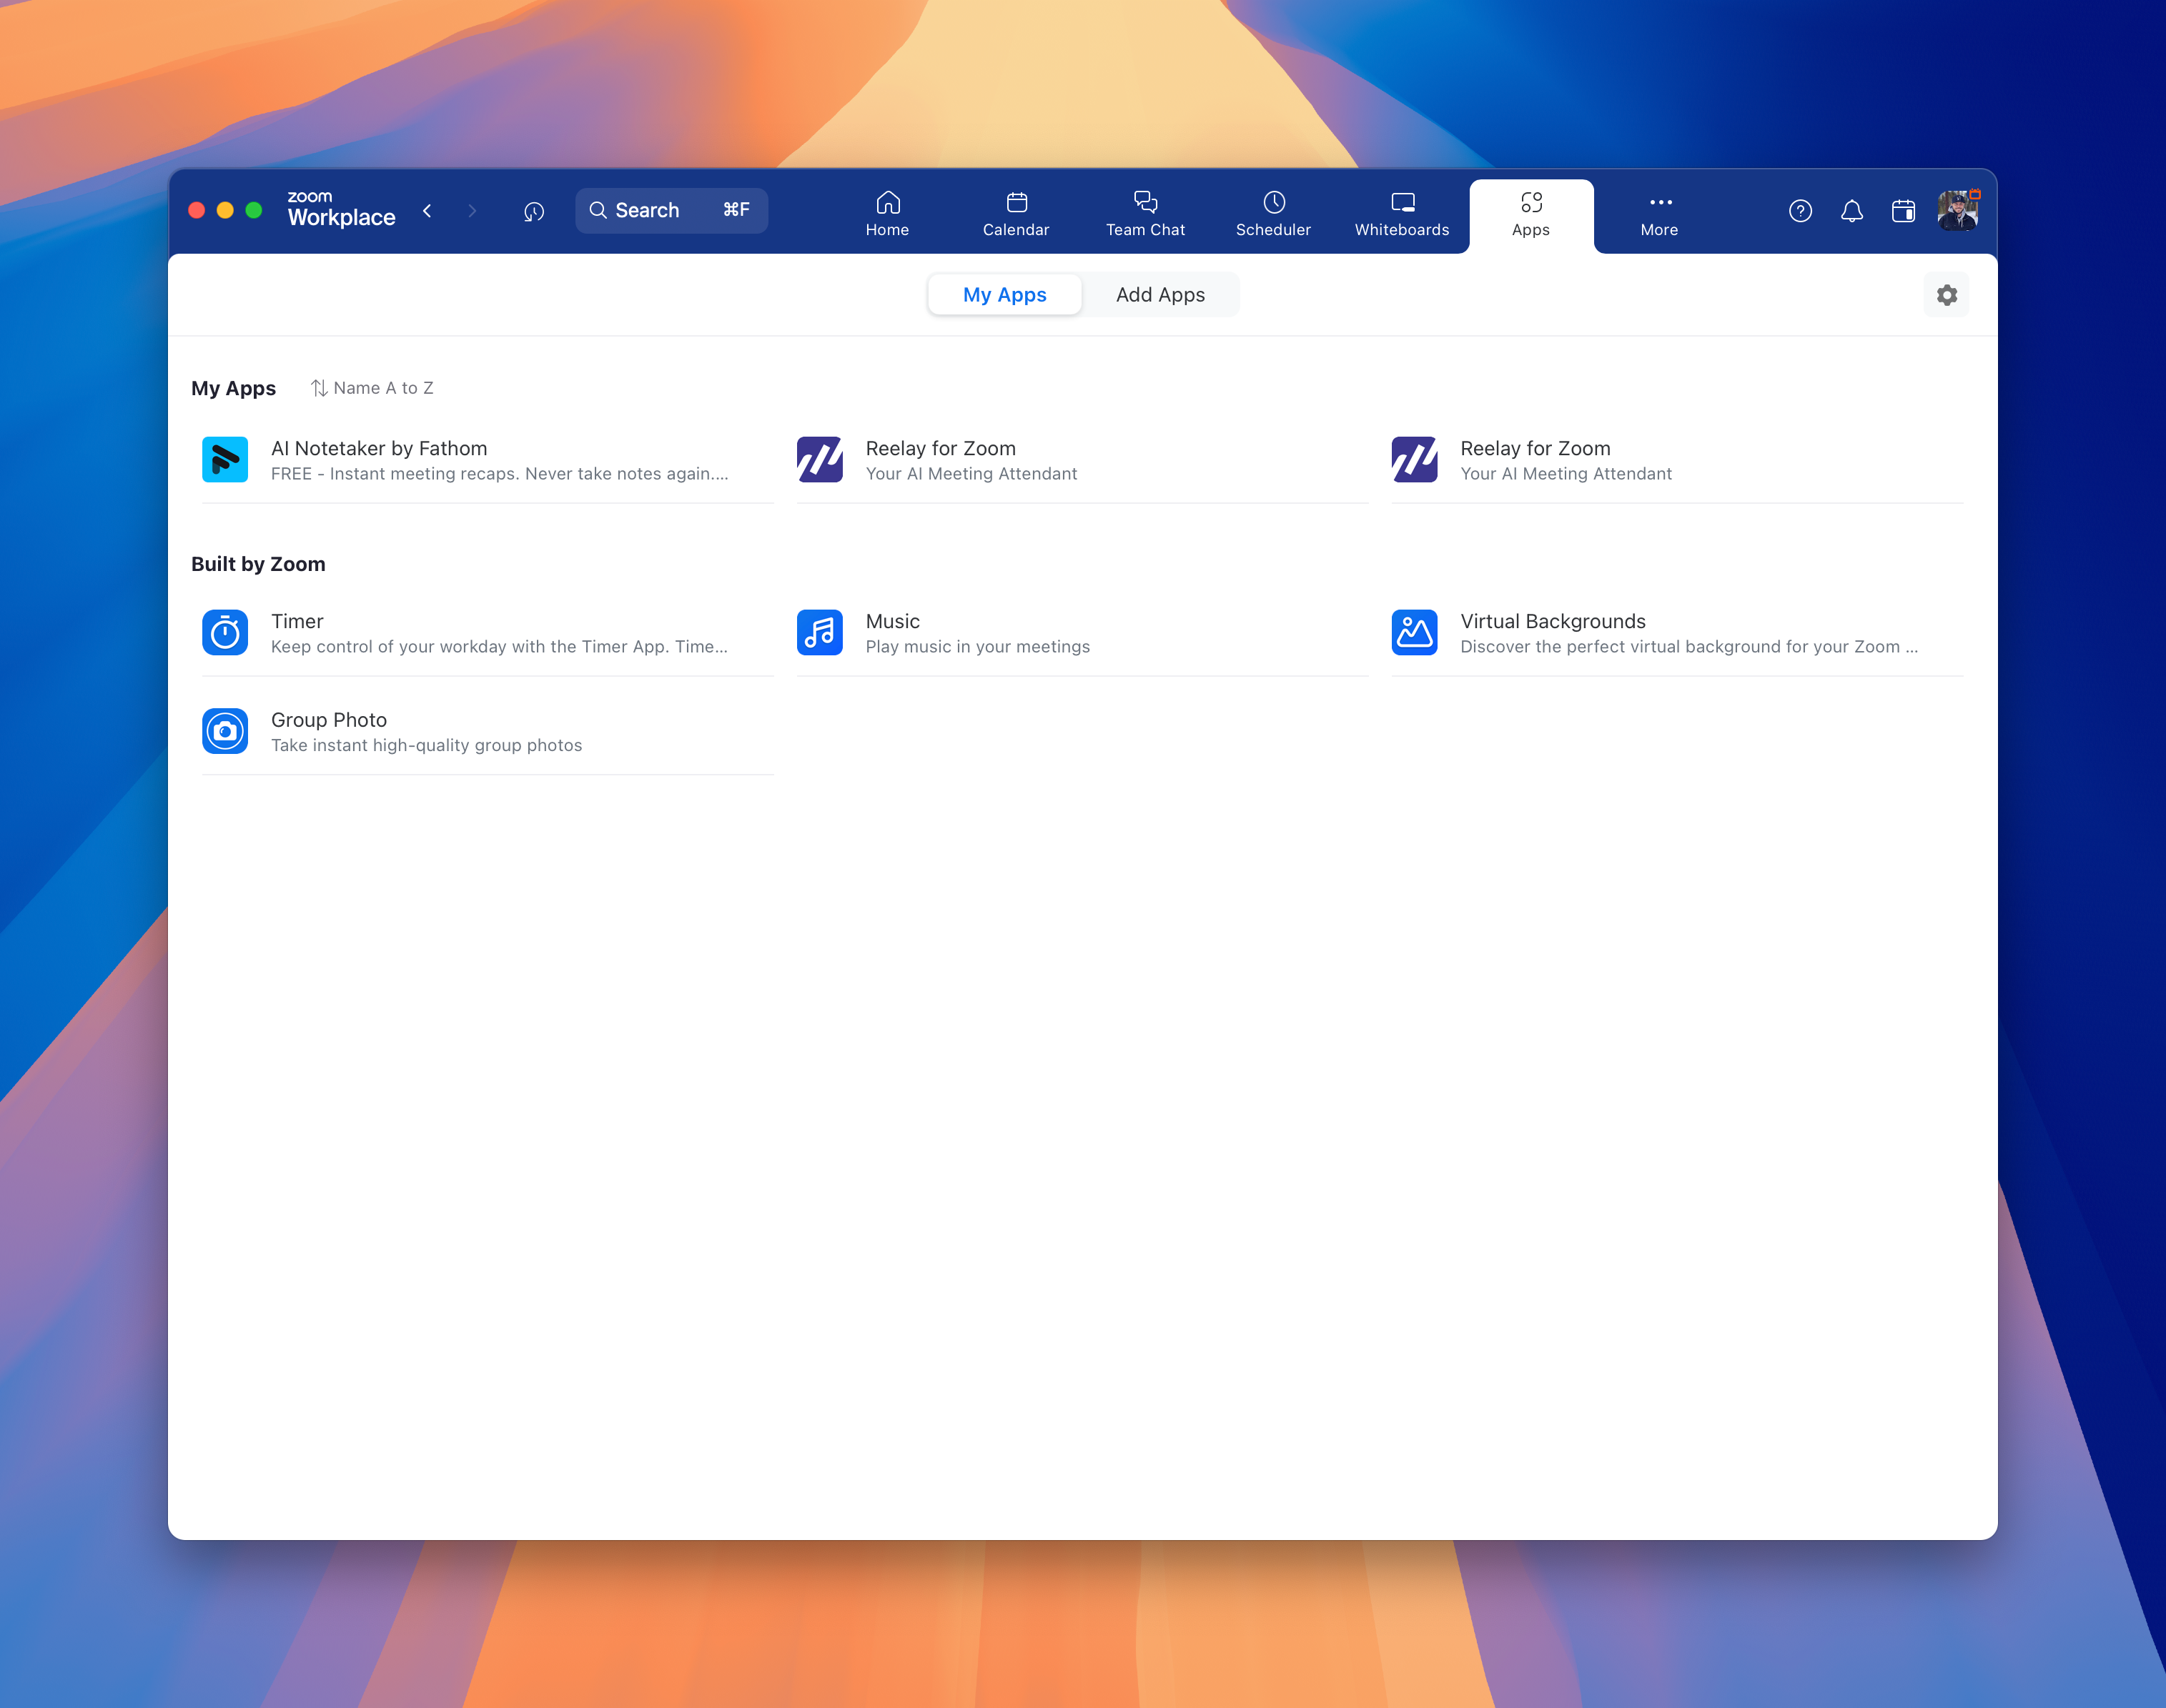Viewport: 2166px width, 1708px height.
Task: Open the notifications bell
Action: pos(1851,211)
